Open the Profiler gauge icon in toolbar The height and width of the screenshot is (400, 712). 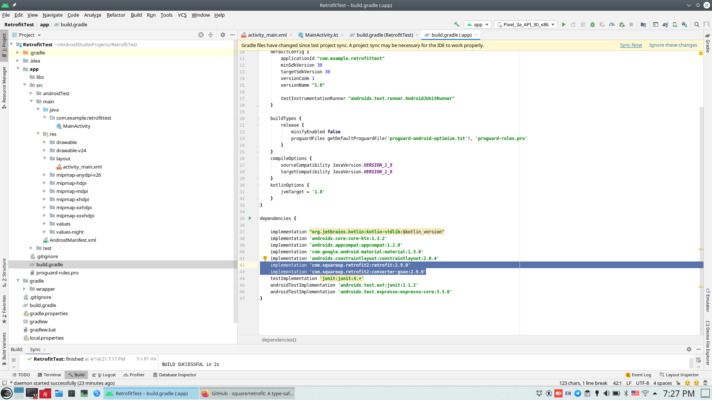pyautogui.click(x=612, y=24)
